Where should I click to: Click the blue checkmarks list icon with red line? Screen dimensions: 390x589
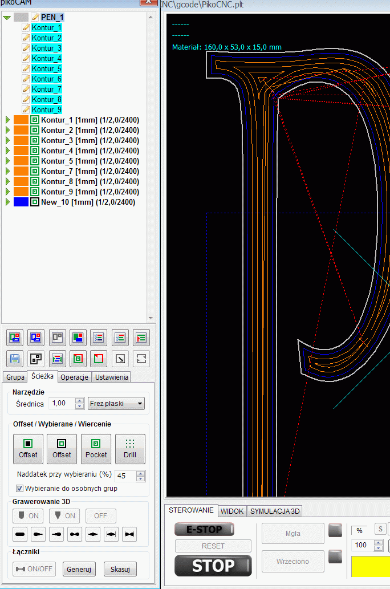99,338
